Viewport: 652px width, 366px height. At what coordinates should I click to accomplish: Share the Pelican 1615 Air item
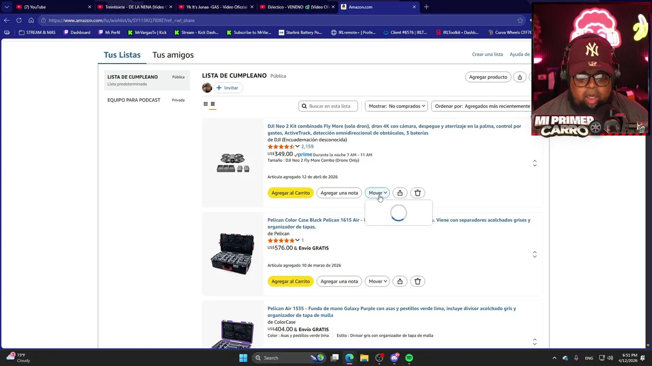[x=400, y=282]
